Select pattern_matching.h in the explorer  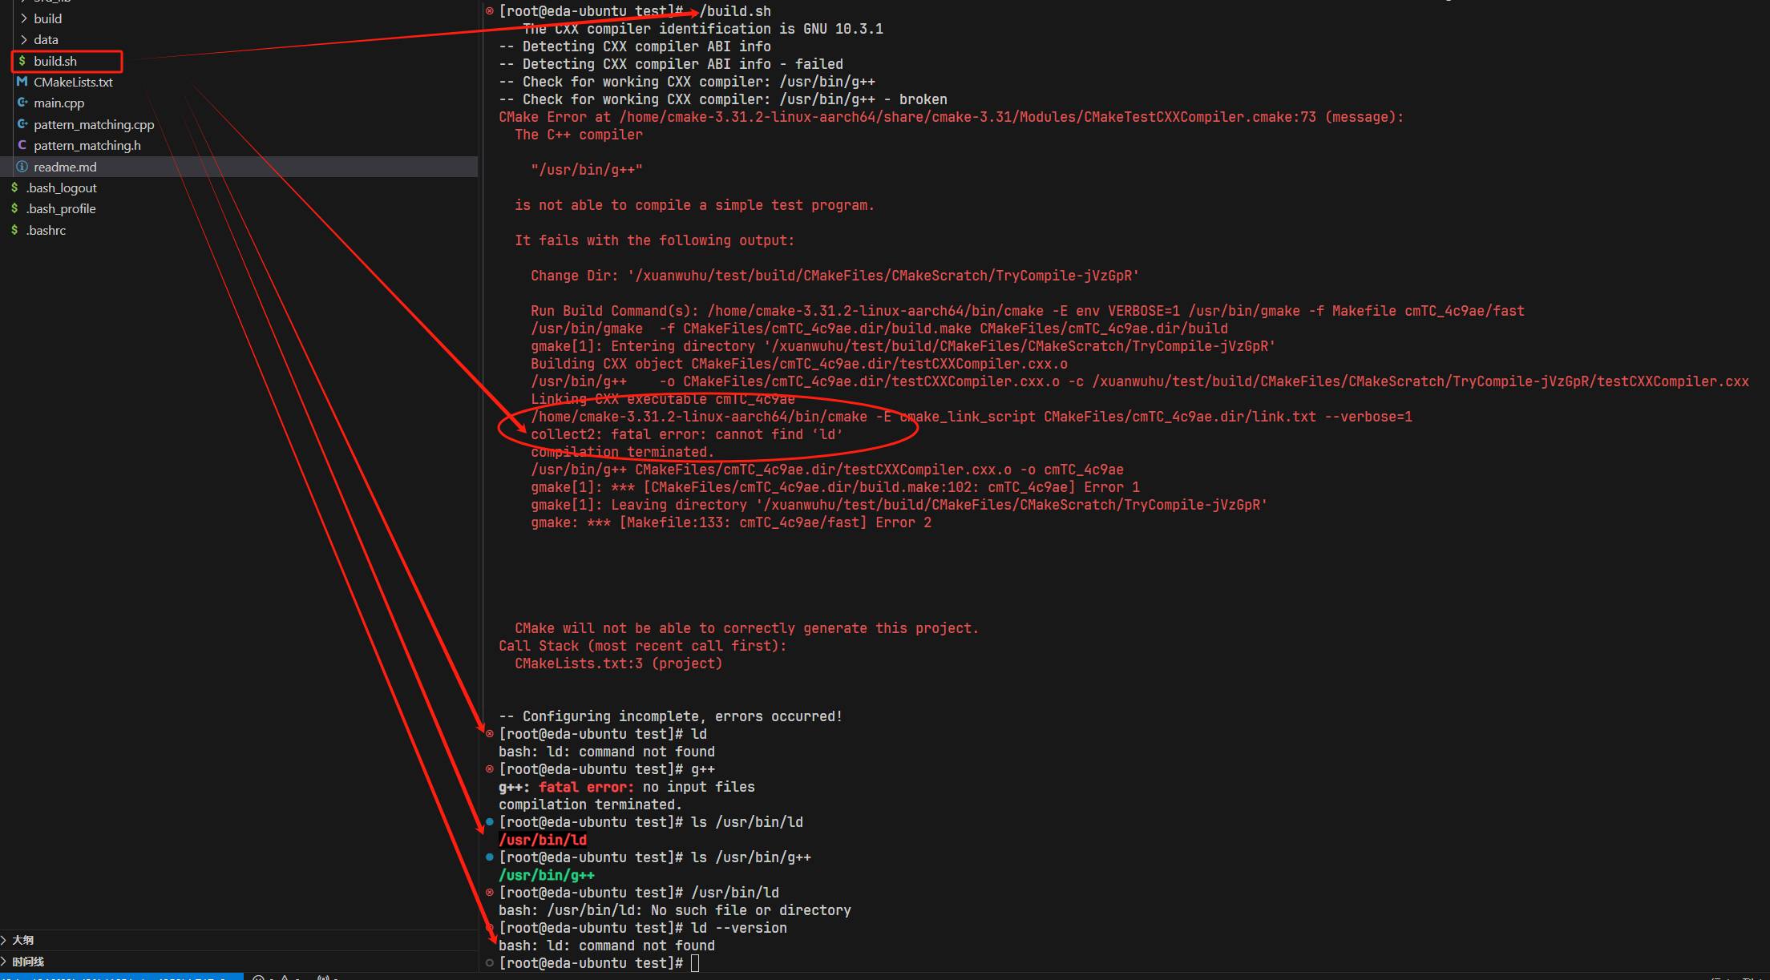pyautogui.click(x=87, y=145)
